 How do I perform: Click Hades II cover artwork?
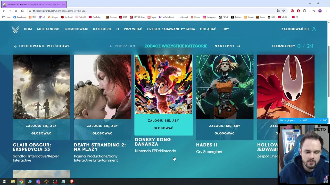pyautogui.click(x=225, y=87)
